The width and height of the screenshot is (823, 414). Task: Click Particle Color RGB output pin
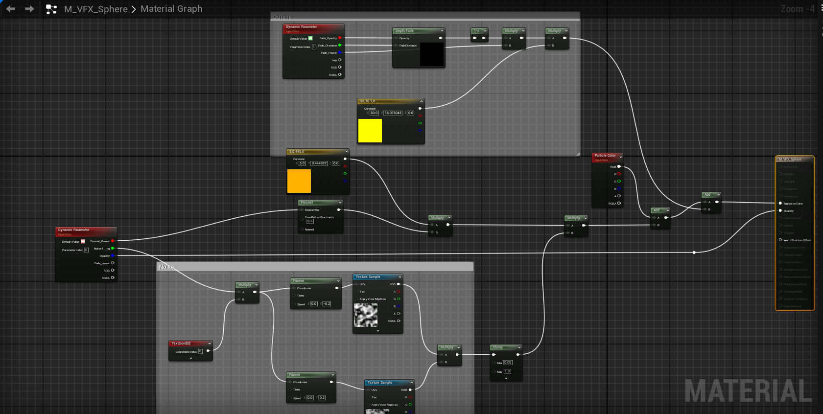point(619,166)
